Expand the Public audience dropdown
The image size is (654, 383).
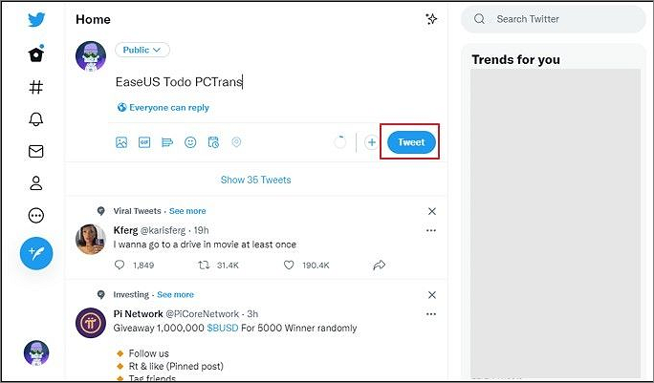(142, 50)
